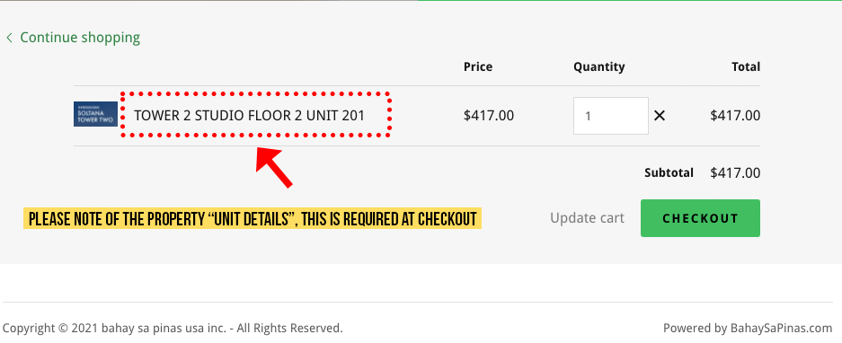Click the yellow unit details notice banner

[x=253, y=218]
